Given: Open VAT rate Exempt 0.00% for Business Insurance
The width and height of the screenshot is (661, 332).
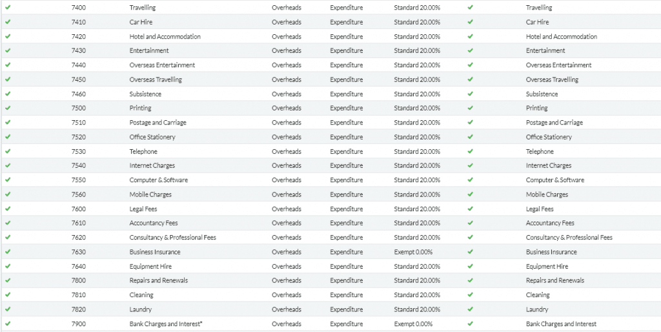Looking at the screenshot, I should click(413, 252).
